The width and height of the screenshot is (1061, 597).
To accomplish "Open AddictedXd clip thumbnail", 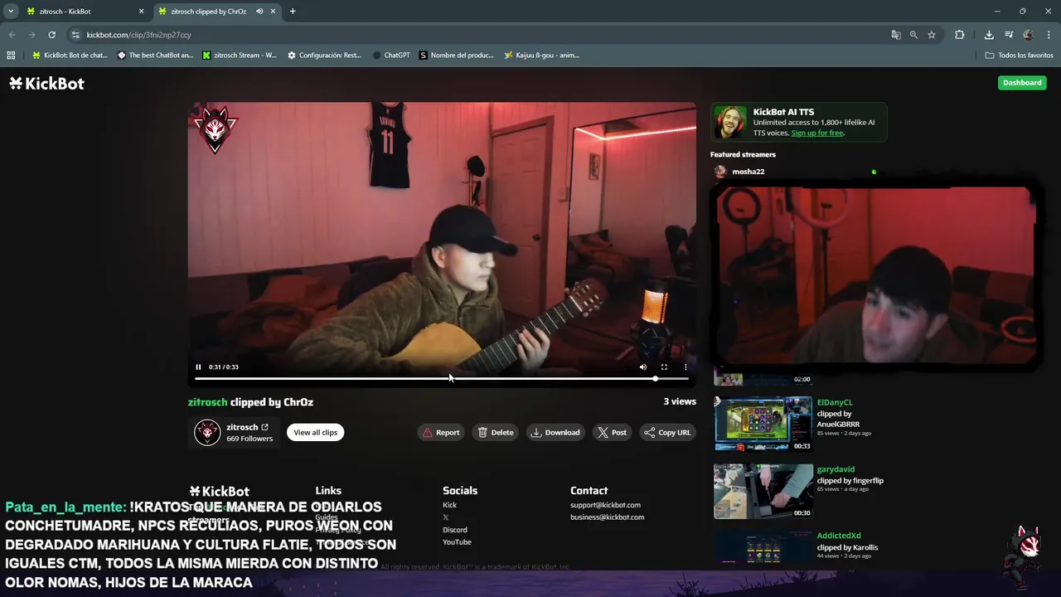I will (763, 547).
